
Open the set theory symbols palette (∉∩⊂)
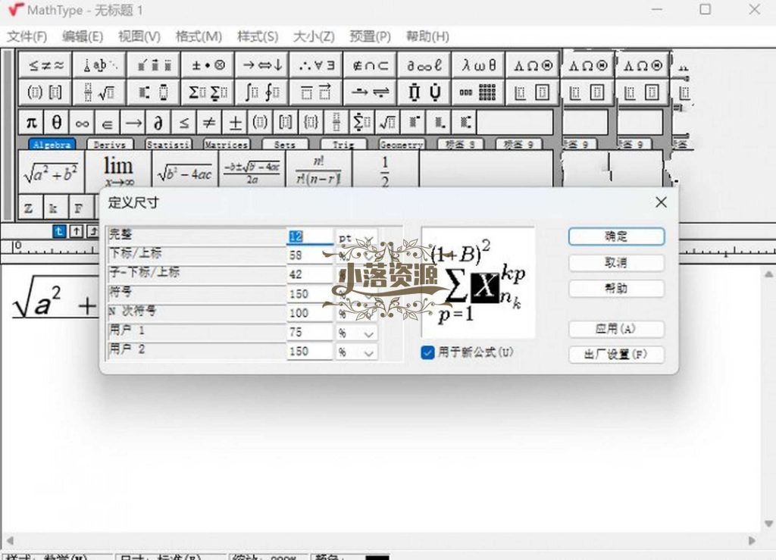click(371, 65)
